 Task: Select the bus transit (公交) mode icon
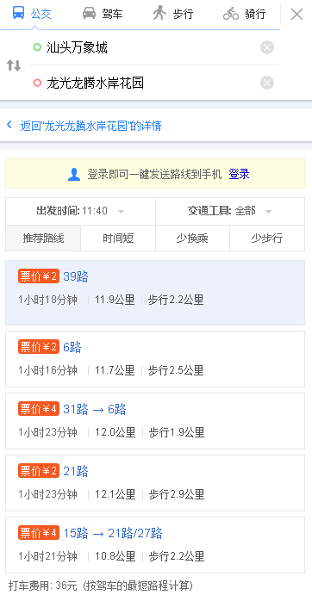(x=18, y=14)
